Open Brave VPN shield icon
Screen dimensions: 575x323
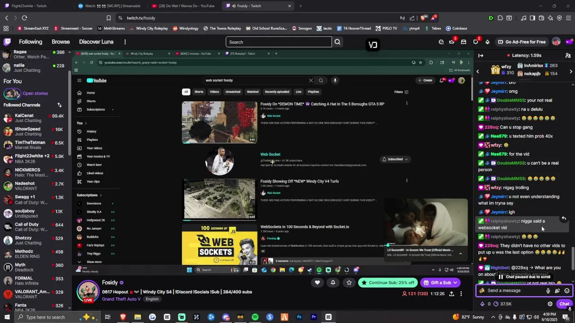(559, 18)
